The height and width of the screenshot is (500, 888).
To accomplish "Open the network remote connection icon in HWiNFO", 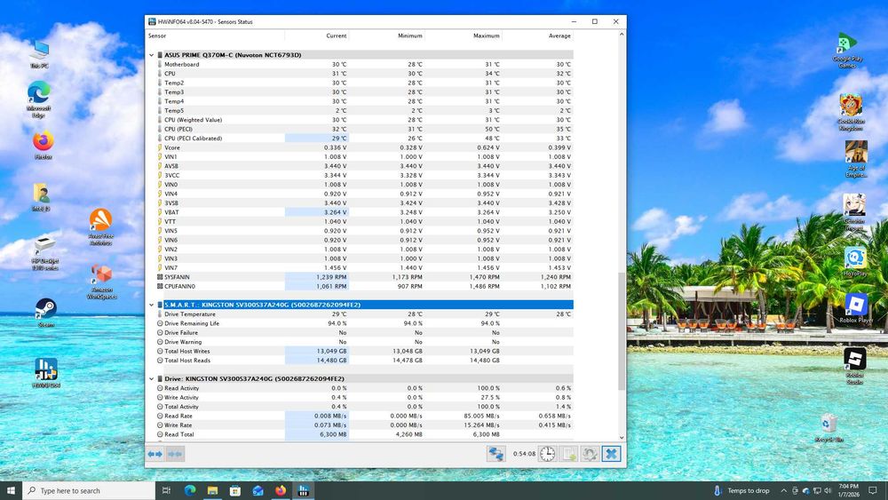I will pyautogui.click(x=496, y=454).
